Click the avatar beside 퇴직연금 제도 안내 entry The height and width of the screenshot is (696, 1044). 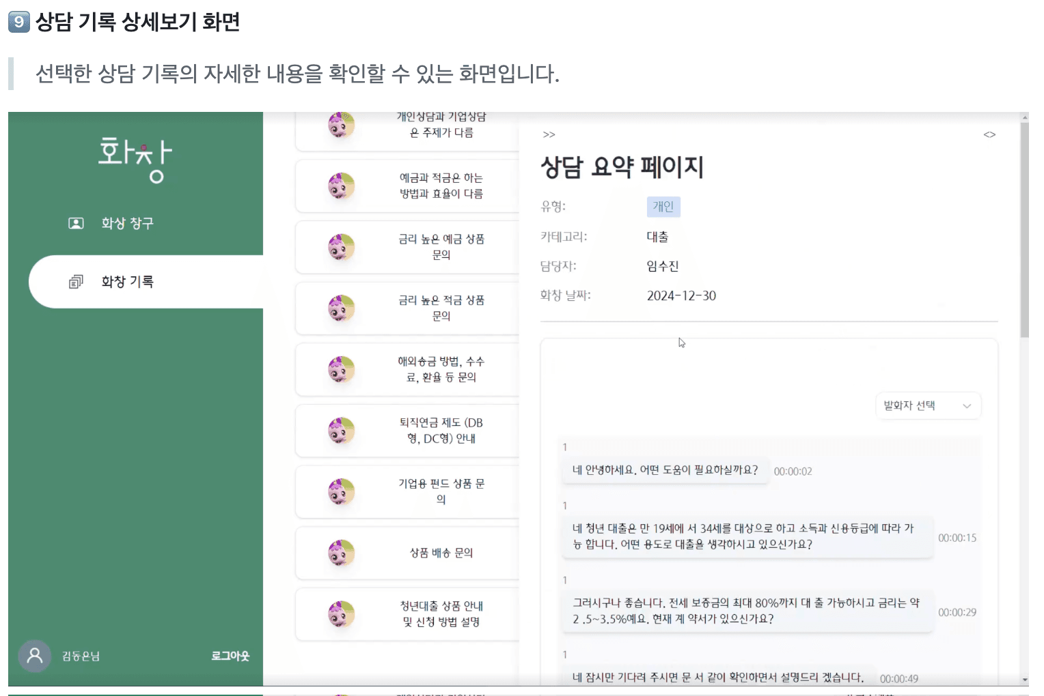342,431
